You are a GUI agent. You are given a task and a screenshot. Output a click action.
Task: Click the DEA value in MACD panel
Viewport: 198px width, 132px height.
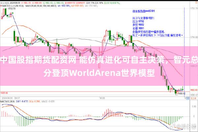[x=35, y=101]
